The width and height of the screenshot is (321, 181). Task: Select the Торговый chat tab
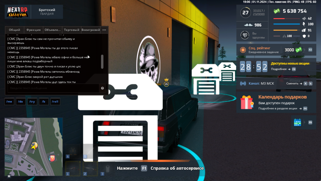pyautogui.click(x=72, y=30)
